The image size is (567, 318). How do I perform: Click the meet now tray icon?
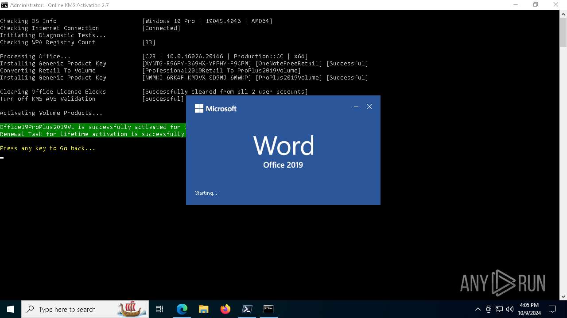489,309
